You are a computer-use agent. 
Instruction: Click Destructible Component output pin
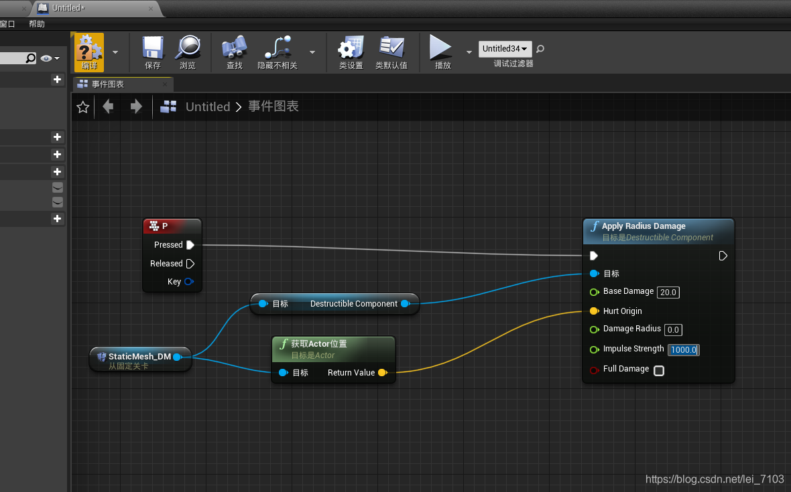click(x=405, y=304)
